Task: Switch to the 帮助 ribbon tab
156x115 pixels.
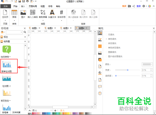Action: [x=58, y=6]
